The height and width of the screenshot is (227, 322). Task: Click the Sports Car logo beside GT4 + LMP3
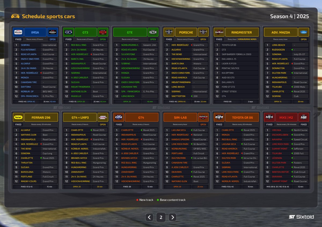(103, 117)
